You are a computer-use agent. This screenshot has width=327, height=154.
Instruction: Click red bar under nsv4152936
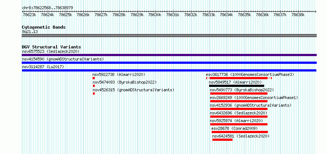tap(239, 109)
